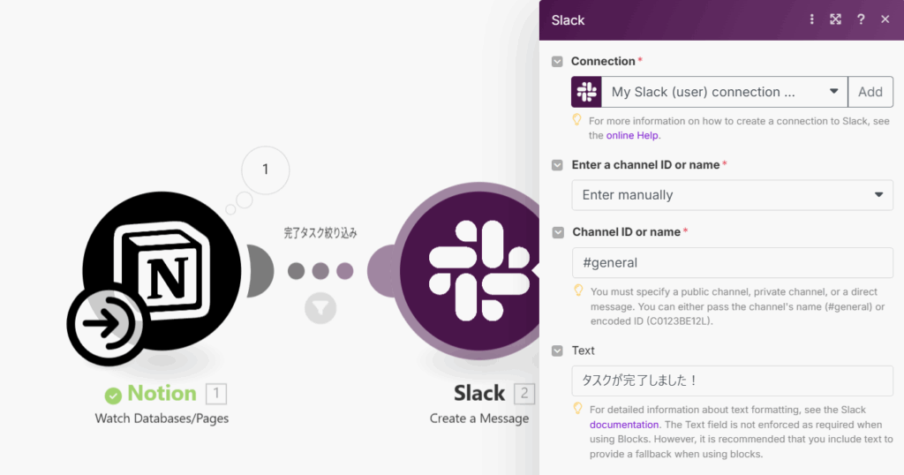The height and width of the screenshot is (475, 904).
Task: Open the Slack documentation link
Action: tap(624, 425)
